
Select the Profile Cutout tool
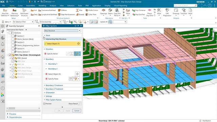pos(92,10)
